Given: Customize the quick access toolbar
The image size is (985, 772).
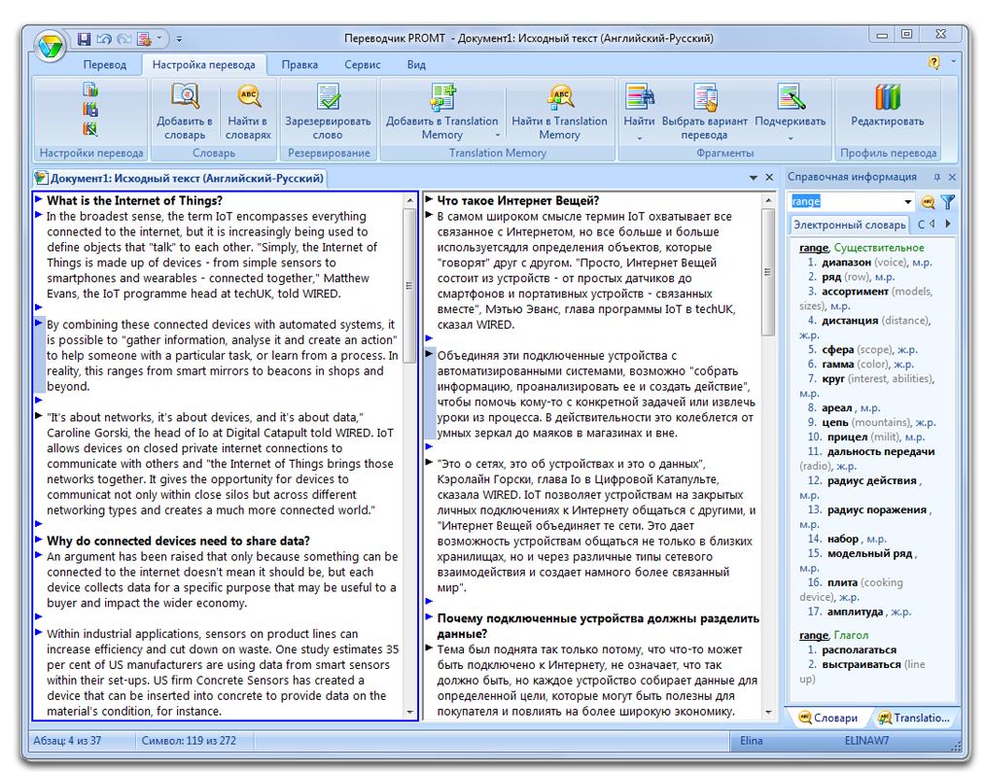Looking at the screenshot, I should (x=179, y=39).
